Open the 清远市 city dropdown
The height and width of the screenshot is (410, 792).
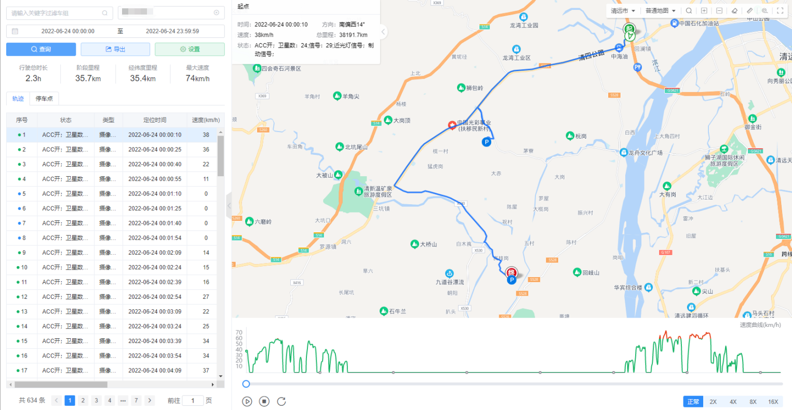[x=623, y=11]
